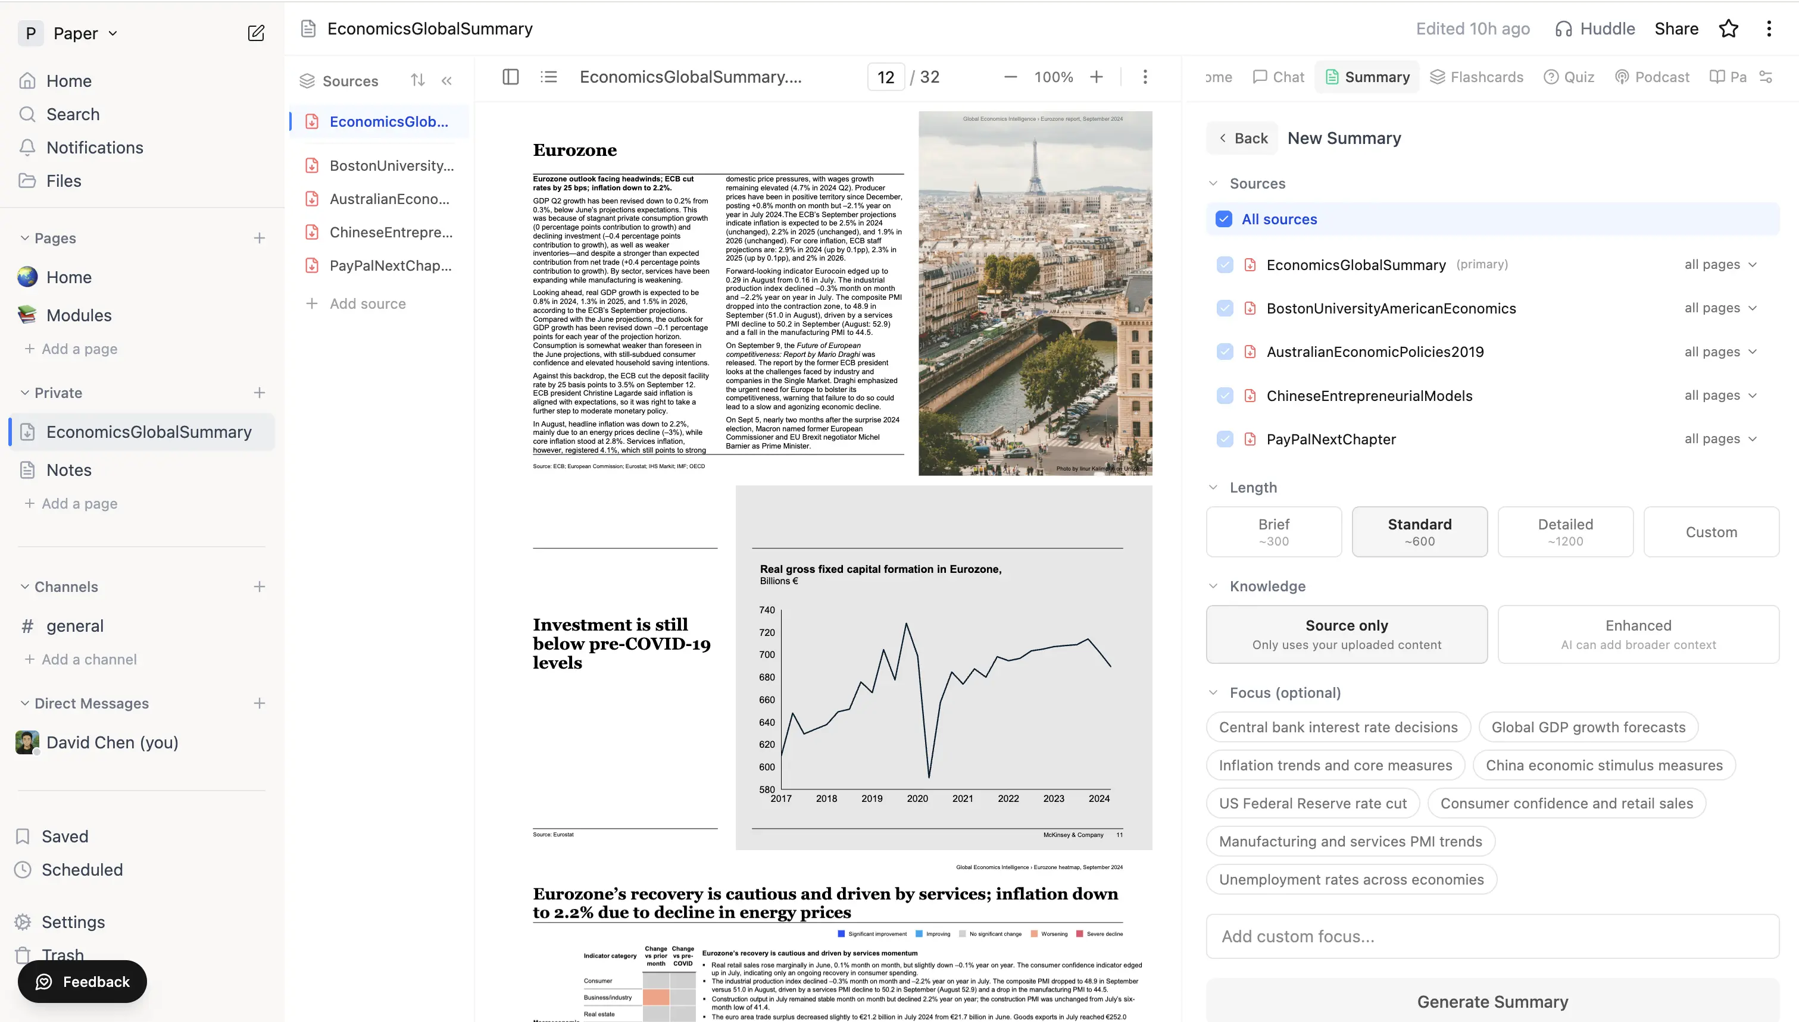Open page range dropdown for EconomicsGlobalSummary
The width and height of the screenshot is (1799, 1022).
point(1720,265)
